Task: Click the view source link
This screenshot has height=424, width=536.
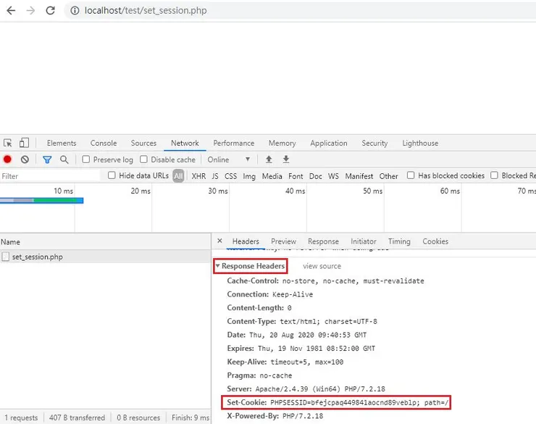Action: [322, 266]
